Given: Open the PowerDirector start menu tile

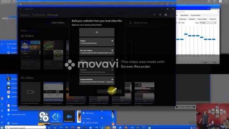Looking at the screenshot, I should coord(69,117).
